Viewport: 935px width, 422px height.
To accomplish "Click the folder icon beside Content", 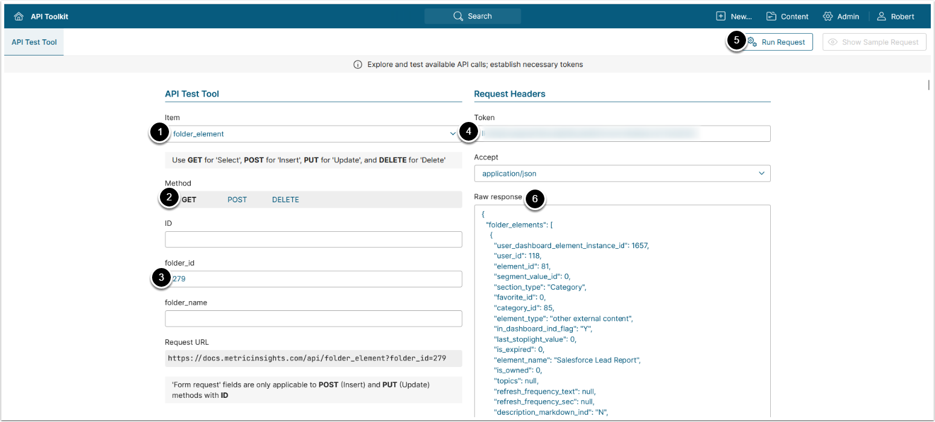I will pos(771,16).
